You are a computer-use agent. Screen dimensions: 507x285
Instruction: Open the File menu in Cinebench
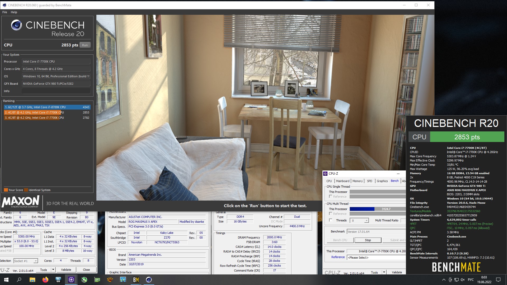tap(5, 12)
